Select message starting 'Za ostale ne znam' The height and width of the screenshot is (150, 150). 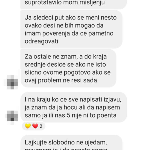[x=68, y=68]
